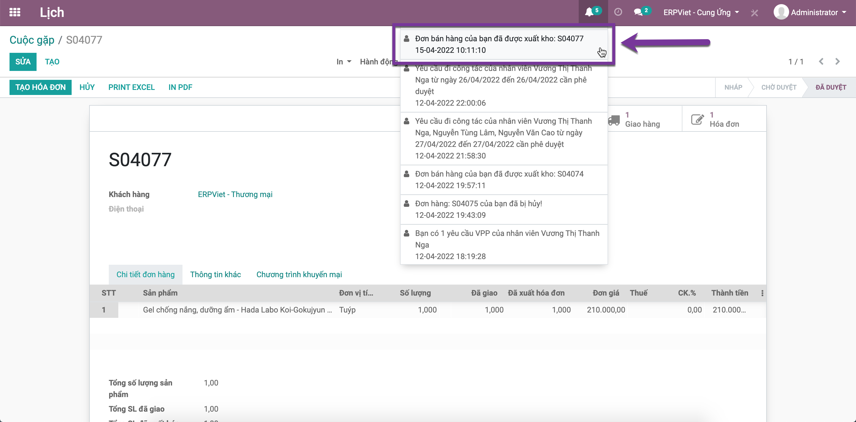Sort by Đơn vị tí... column header
Image resolution: width=856 pixels, height=422 pixels.
click(x=356, y=293)
